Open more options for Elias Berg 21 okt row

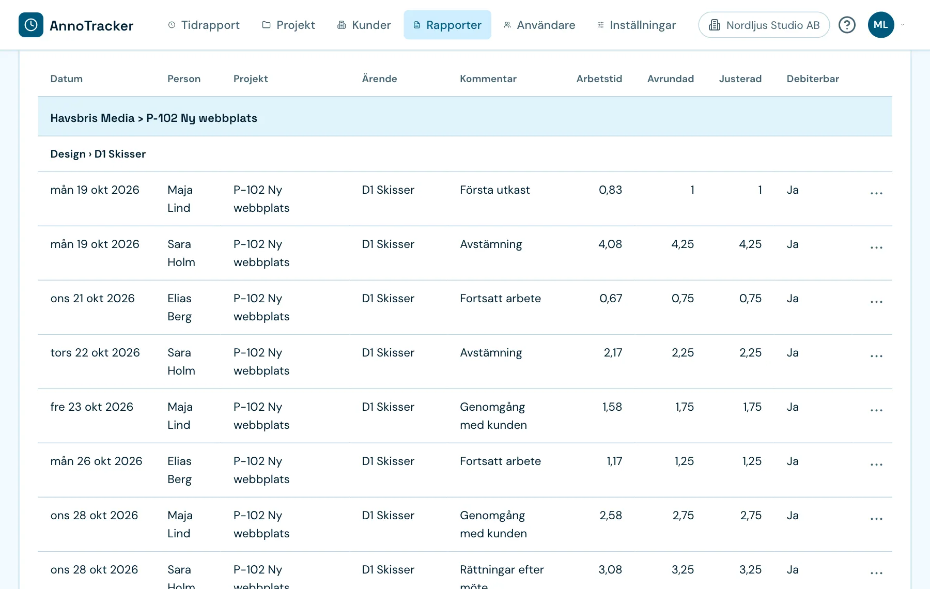pos(876,302)
